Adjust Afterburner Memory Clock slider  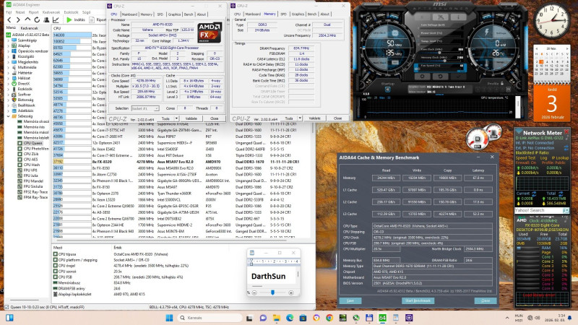[441, 61]
